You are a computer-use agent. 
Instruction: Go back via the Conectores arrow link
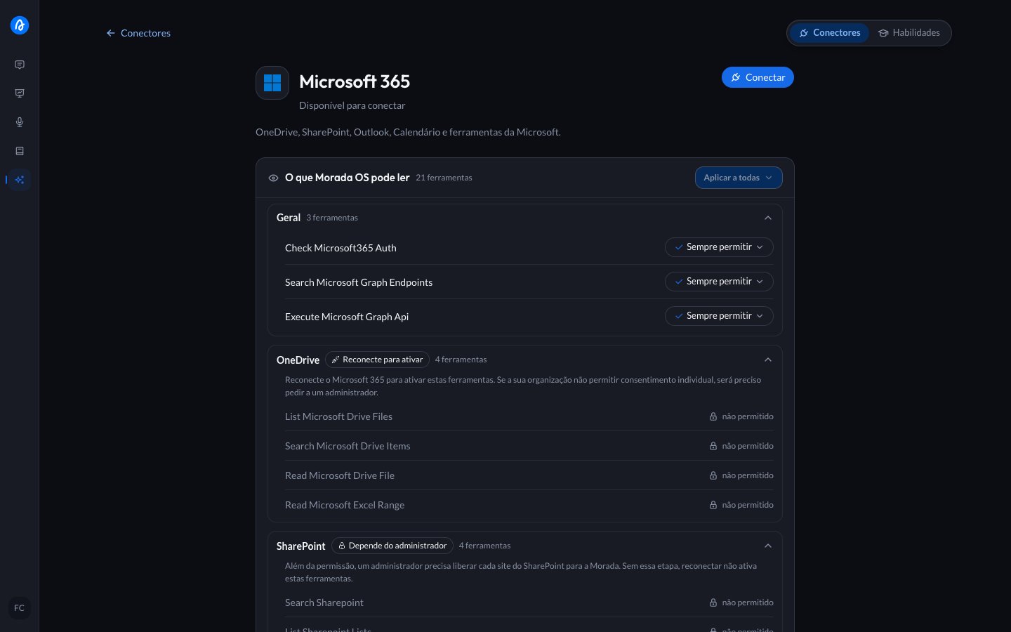point(138,33)
